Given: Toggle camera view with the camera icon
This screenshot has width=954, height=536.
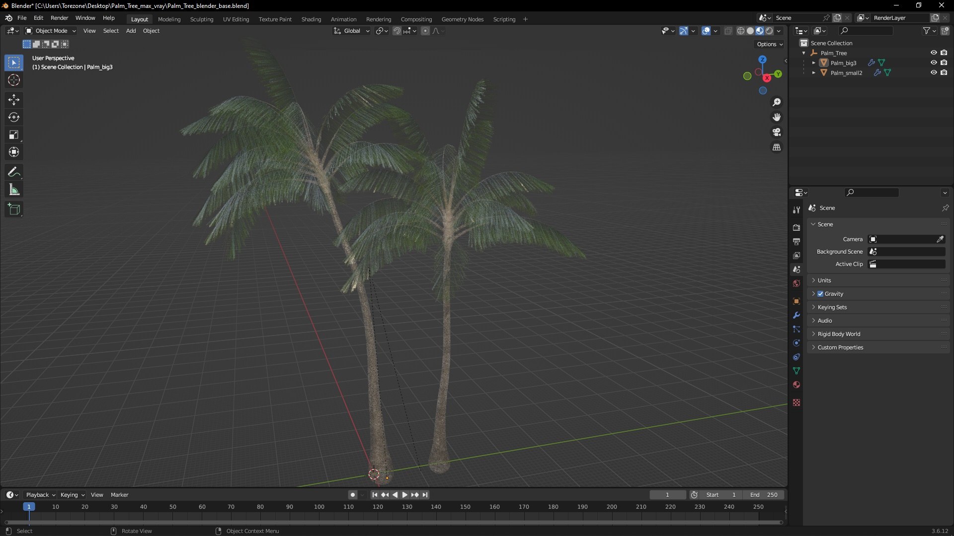Looking at the screenshot, I should [777, 132].
